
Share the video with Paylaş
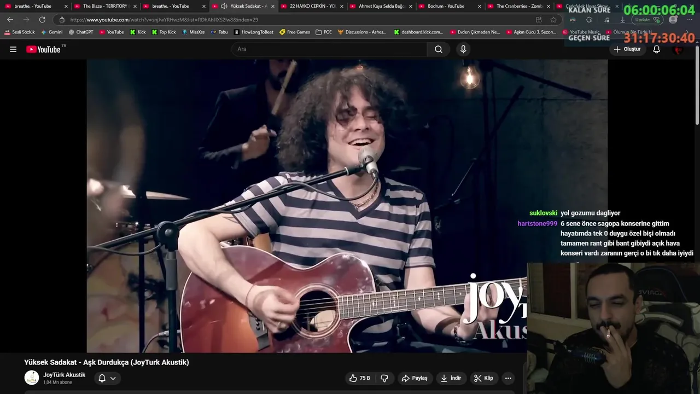coord(414,378)
